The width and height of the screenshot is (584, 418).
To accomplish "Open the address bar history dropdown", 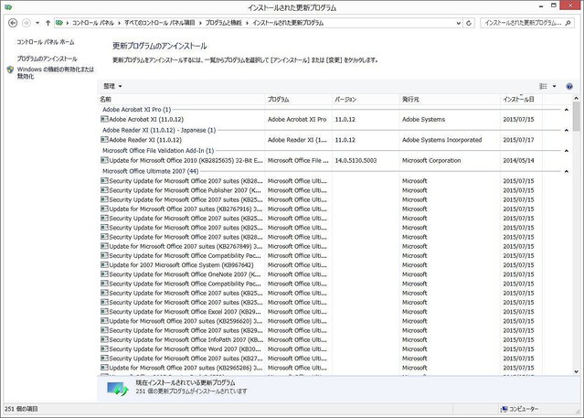I will 459,23.
